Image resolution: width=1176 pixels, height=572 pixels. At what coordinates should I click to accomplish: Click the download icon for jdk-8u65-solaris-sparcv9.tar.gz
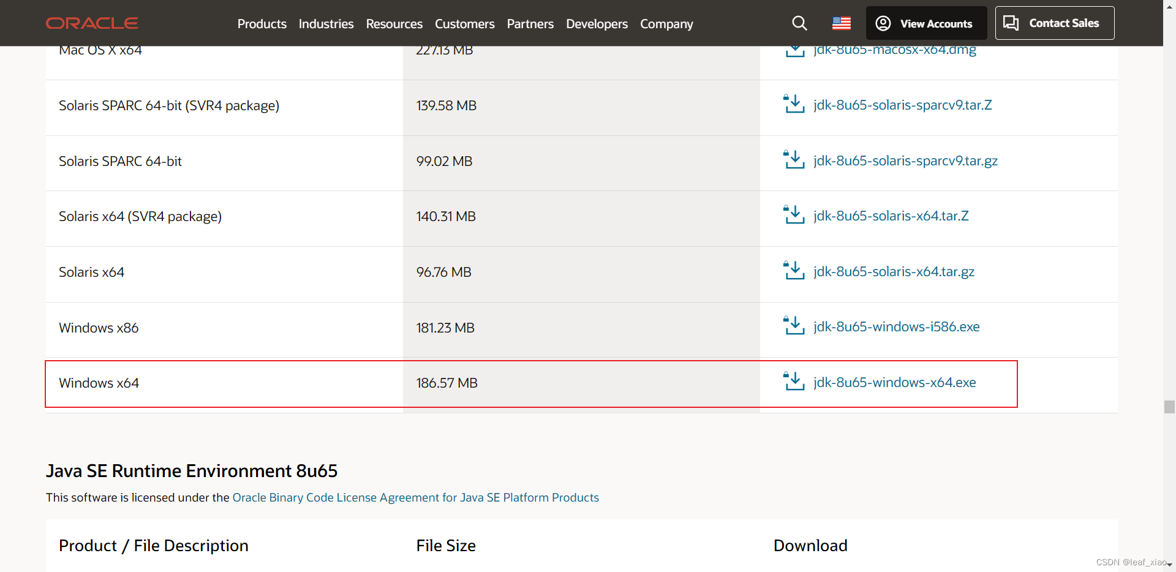[x=794, y=160]
